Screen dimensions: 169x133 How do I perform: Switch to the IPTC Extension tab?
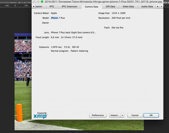coord(70,6)
